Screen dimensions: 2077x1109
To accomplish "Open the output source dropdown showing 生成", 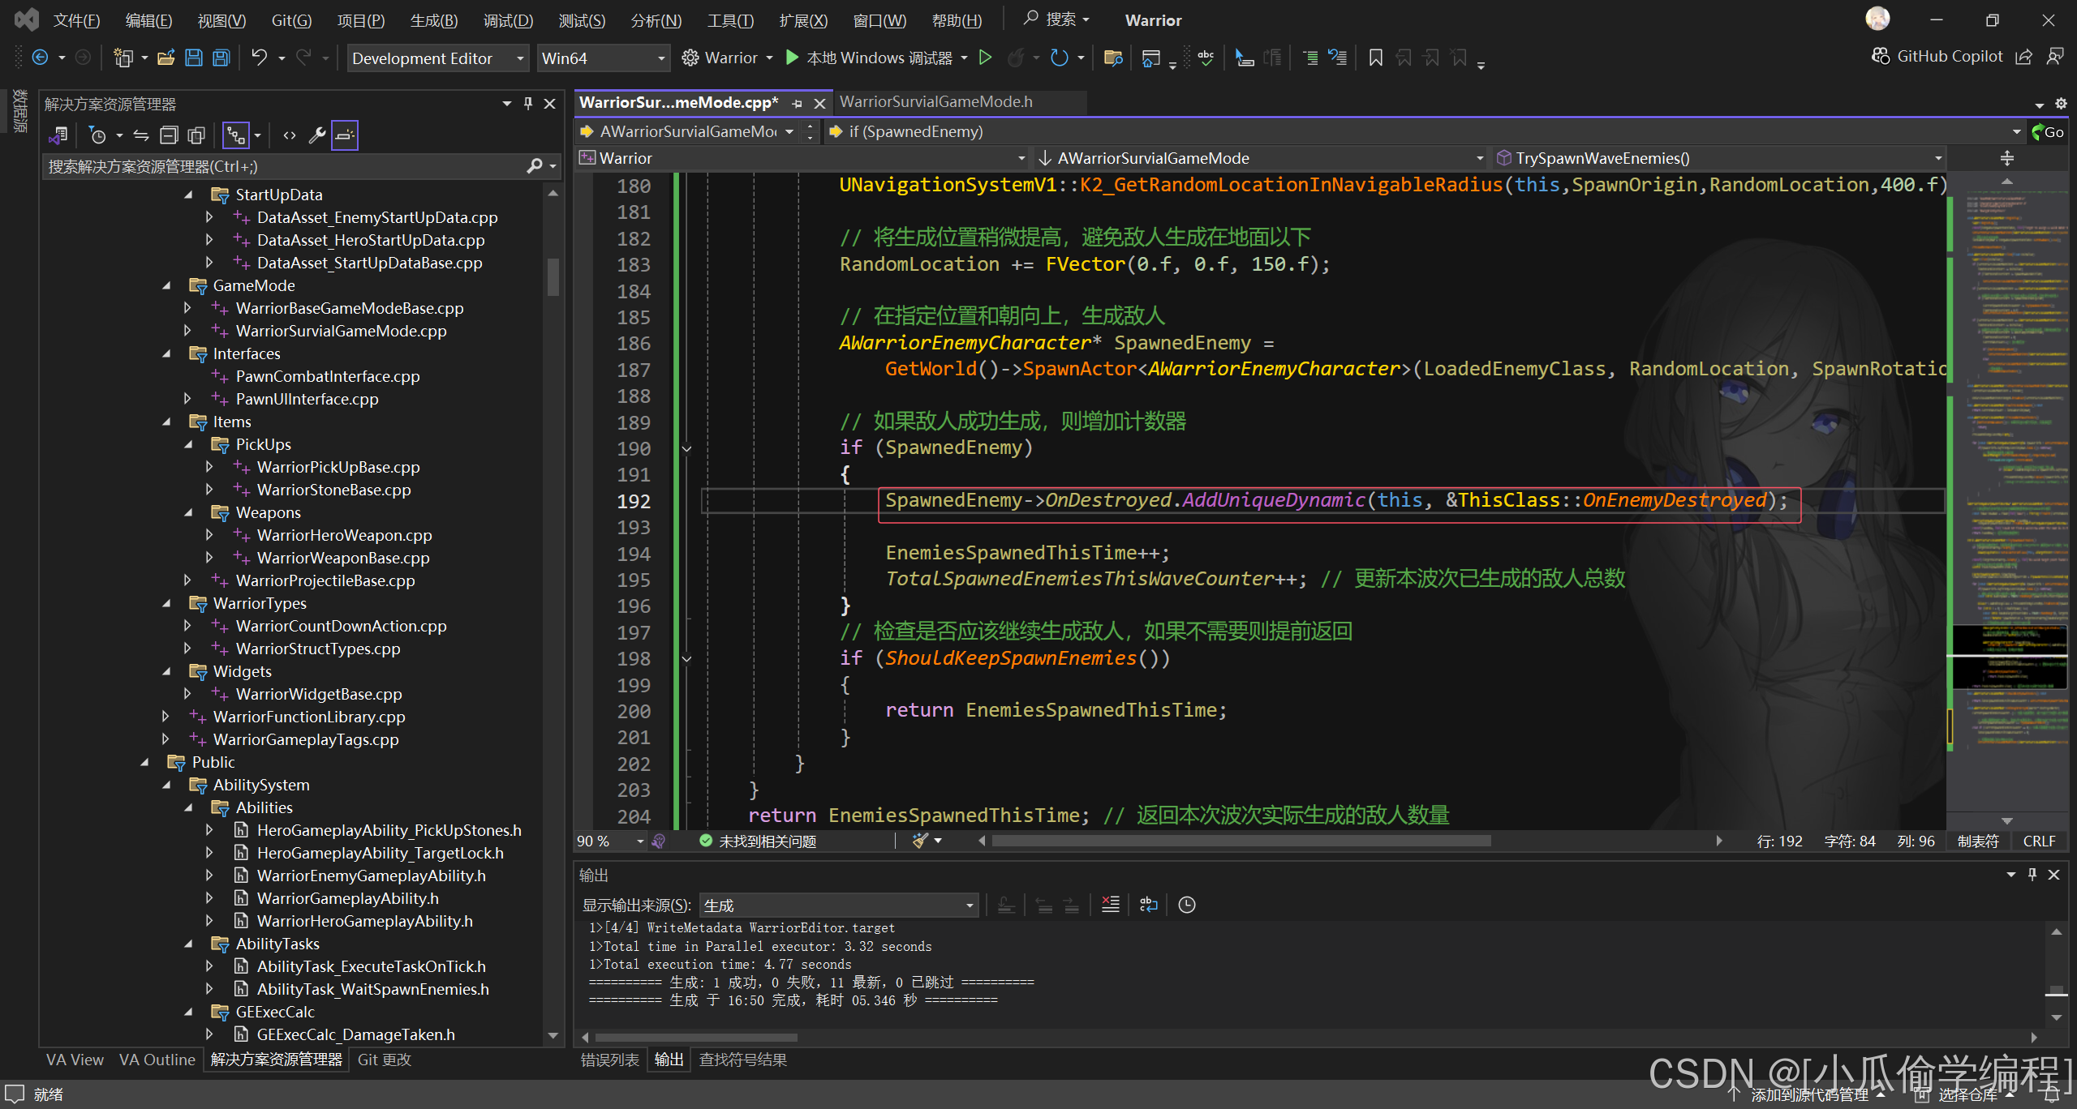I will [838, 905].
